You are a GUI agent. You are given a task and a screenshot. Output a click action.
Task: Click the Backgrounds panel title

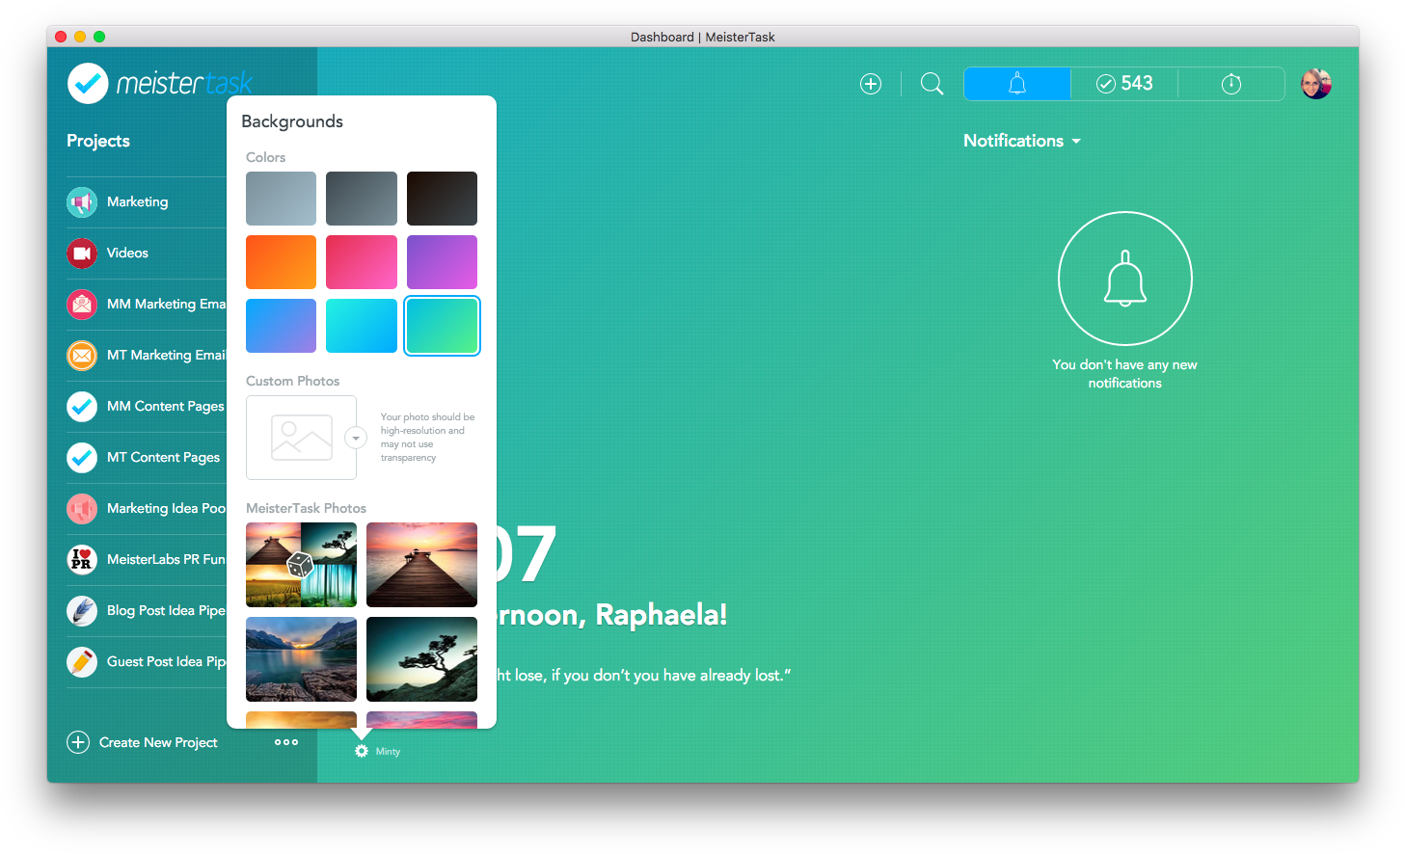pyautogui.click(x=292, y=121)
